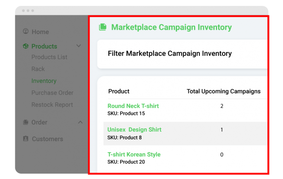Open the Round Neck T-shirt product link
This screenshot has width=283, height=179.
pyautogui.click(x=133, y=106)
